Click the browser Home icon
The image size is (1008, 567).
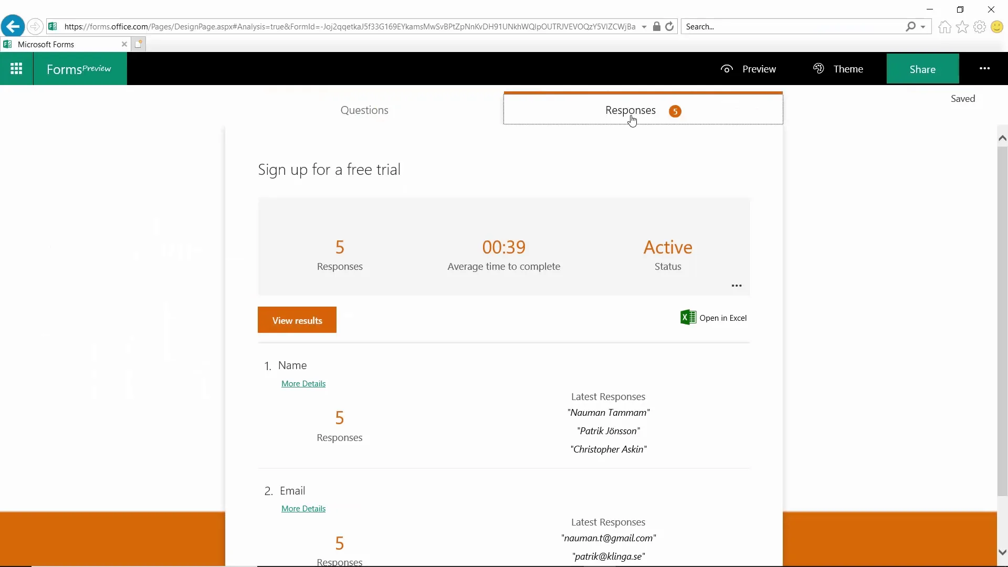click(944, 27)
